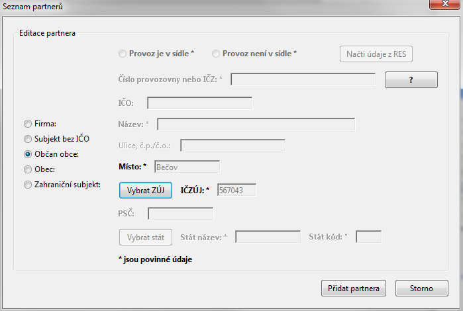Open help via question mark button
Screen dimensions: 463x311
click(x=411, y=79)
